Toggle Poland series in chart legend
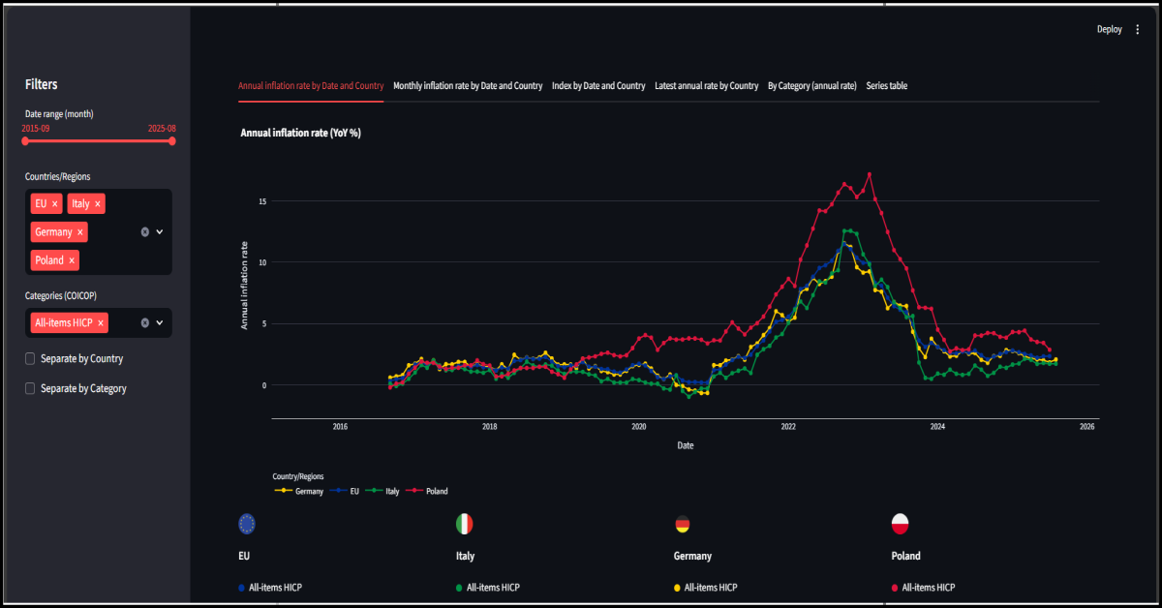The height and width of the screenshot is (608, 1162). tap(427, 492)
